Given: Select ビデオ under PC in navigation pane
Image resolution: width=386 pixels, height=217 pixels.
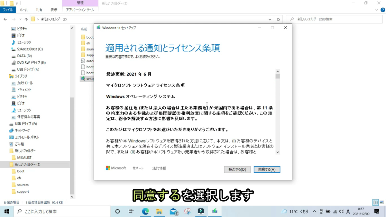Looking at the screenshot, I should pos(21,35).
